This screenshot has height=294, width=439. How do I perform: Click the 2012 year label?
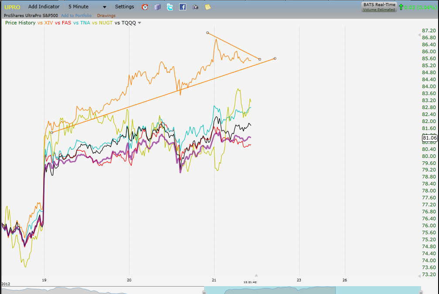(6, 284)
